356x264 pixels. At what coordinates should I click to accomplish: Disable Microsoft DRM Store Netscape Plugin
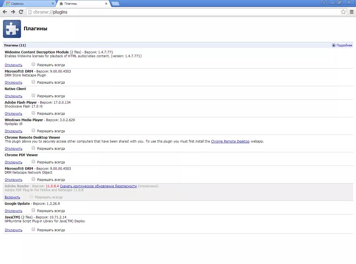pos(13,83)
